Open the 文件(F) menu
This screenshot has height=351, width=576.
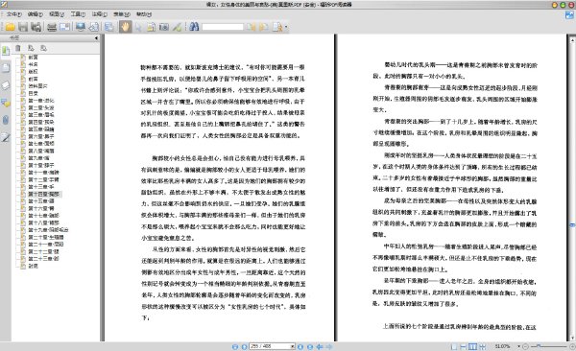coord(14,14)
